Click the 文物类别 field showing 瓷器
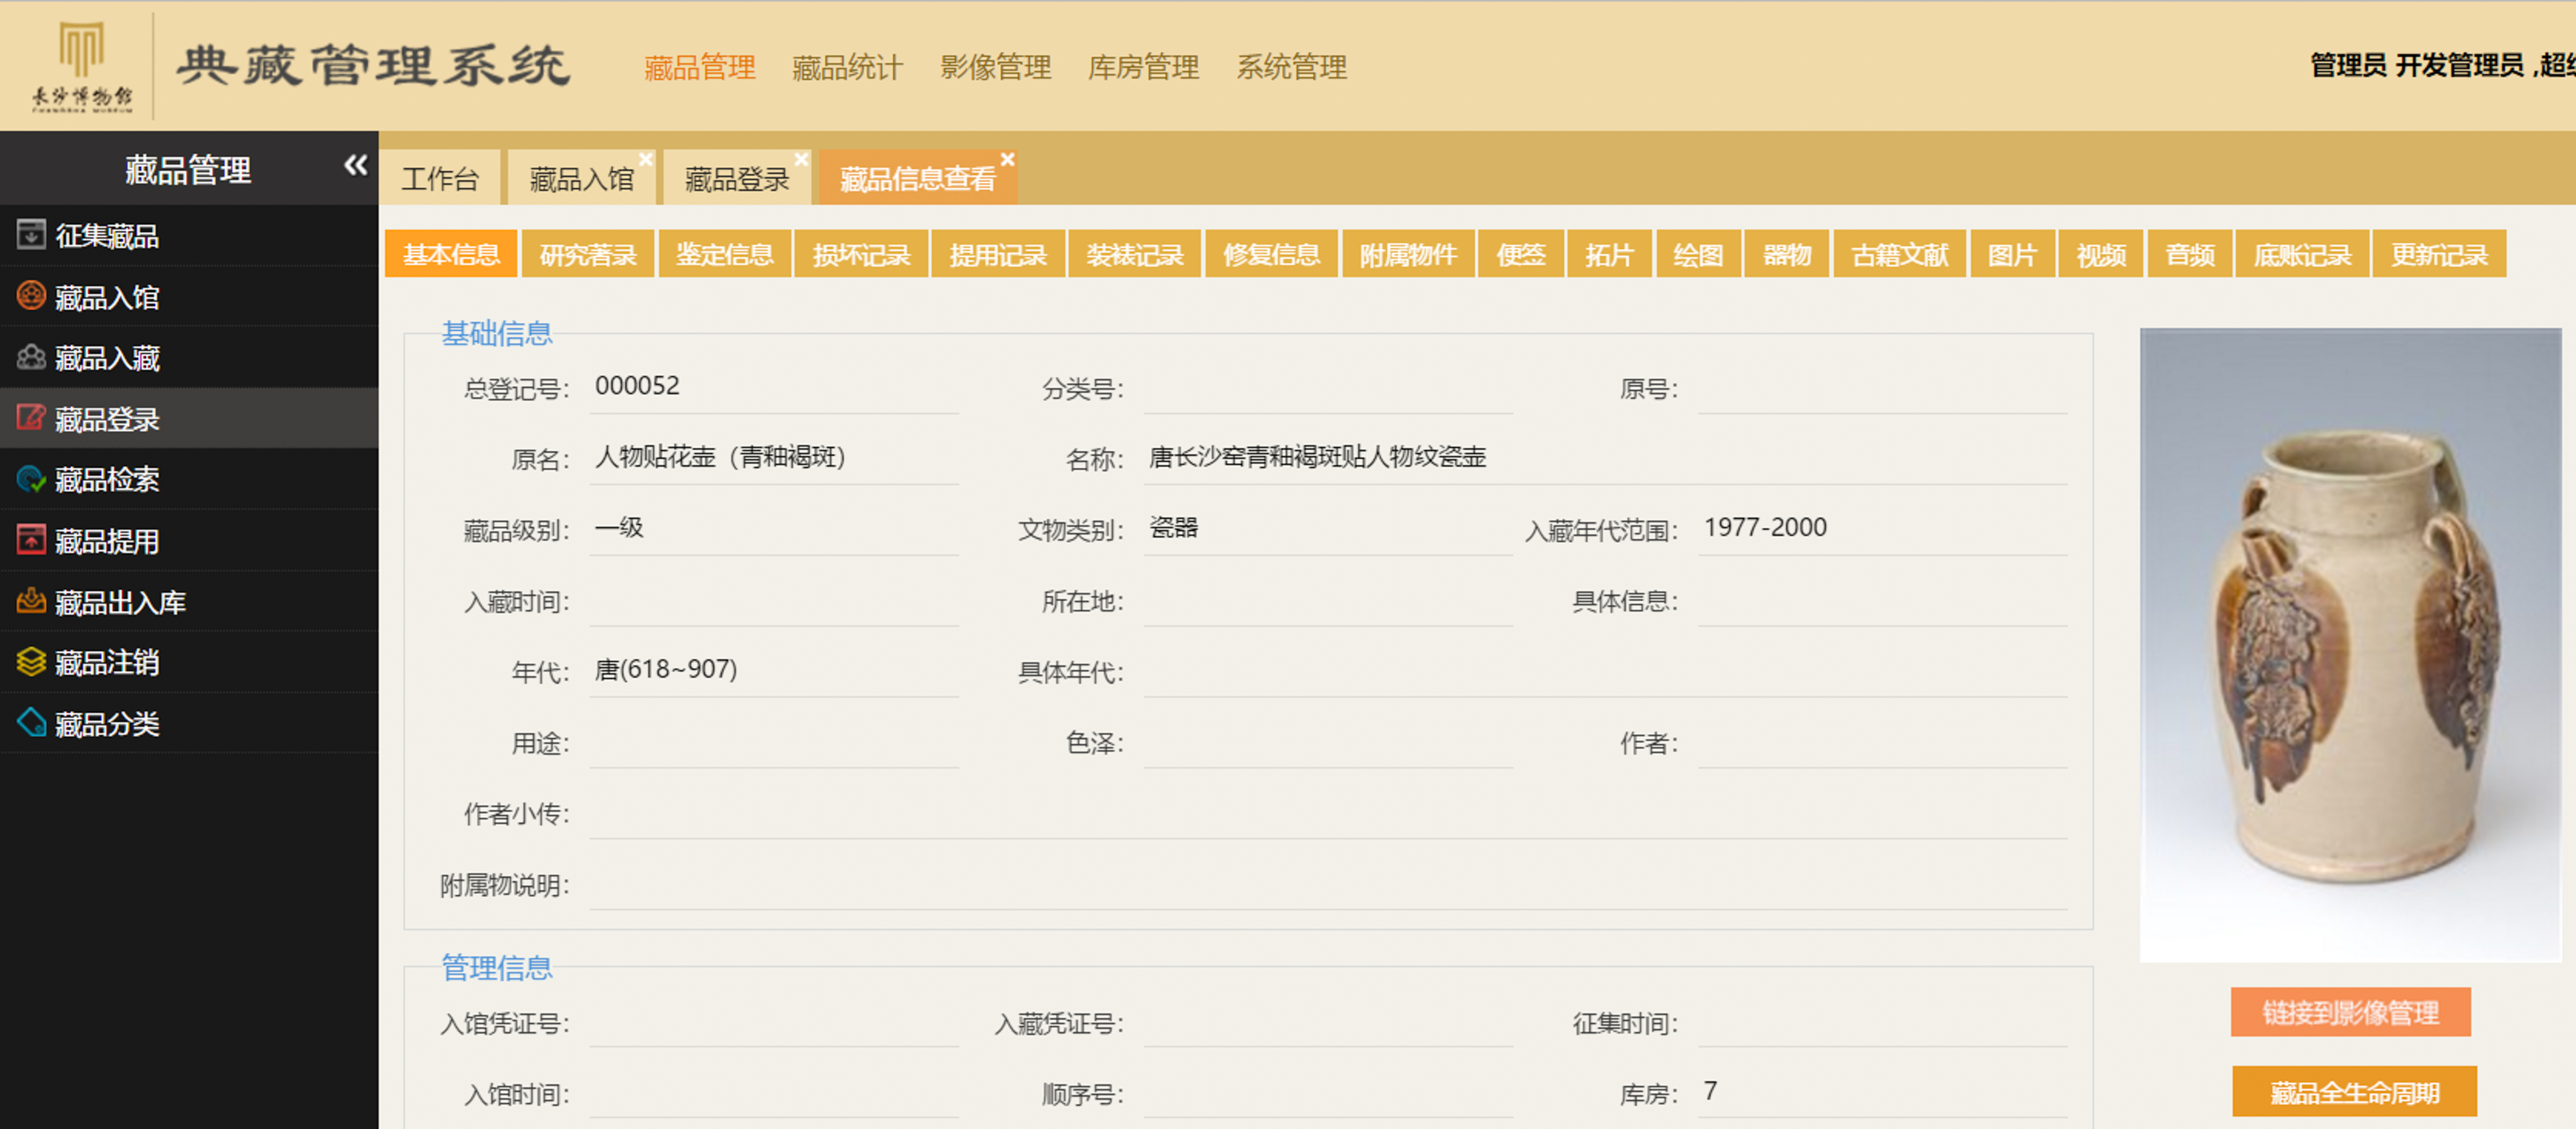Image resolution: width=2576 pixels, height=1129 pixels. tap(1328, 529)
